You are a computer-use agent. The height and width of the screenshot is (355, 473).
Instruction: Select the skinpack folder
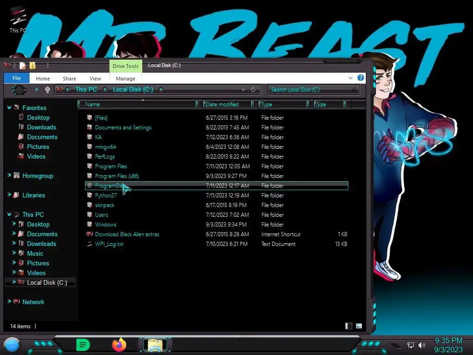pyautogui.click(x=104, y=205)
